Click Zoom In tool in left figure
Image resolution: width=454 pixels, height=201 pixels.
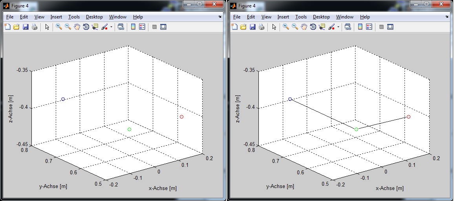(59, 27)
